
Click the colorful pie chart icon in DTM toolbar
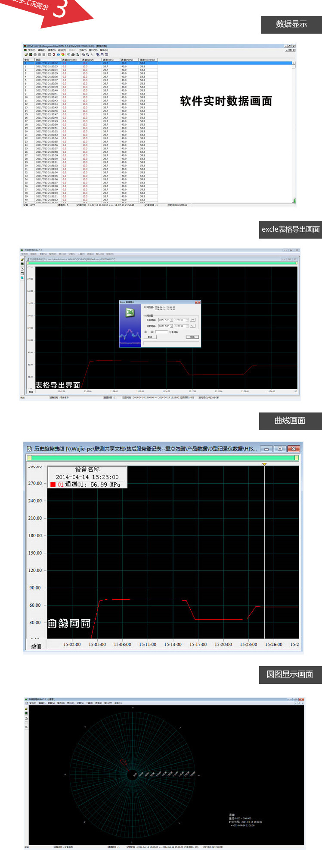click(62, 55)
